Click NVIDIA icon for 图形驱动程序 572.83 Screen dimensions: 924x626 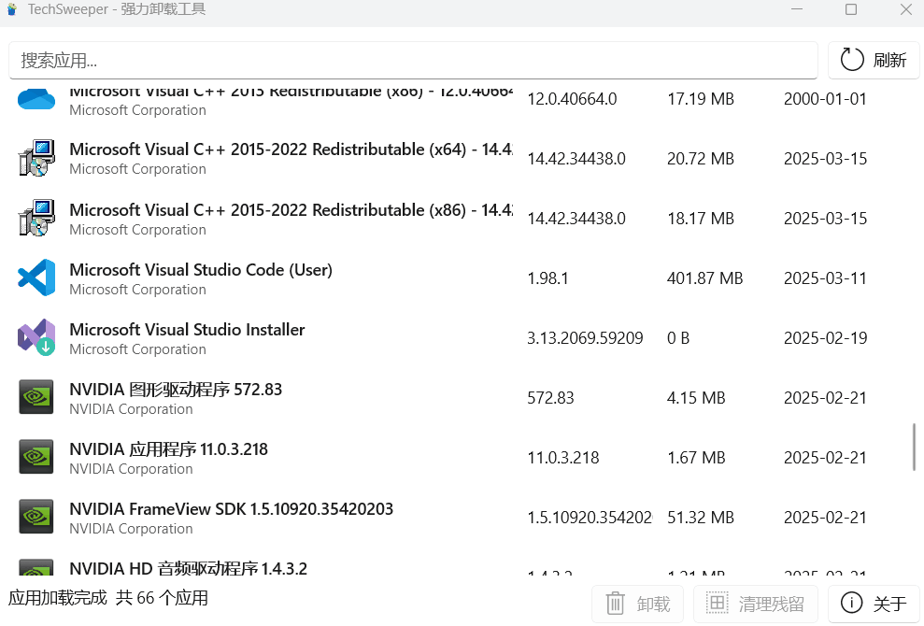coord(36,397)
